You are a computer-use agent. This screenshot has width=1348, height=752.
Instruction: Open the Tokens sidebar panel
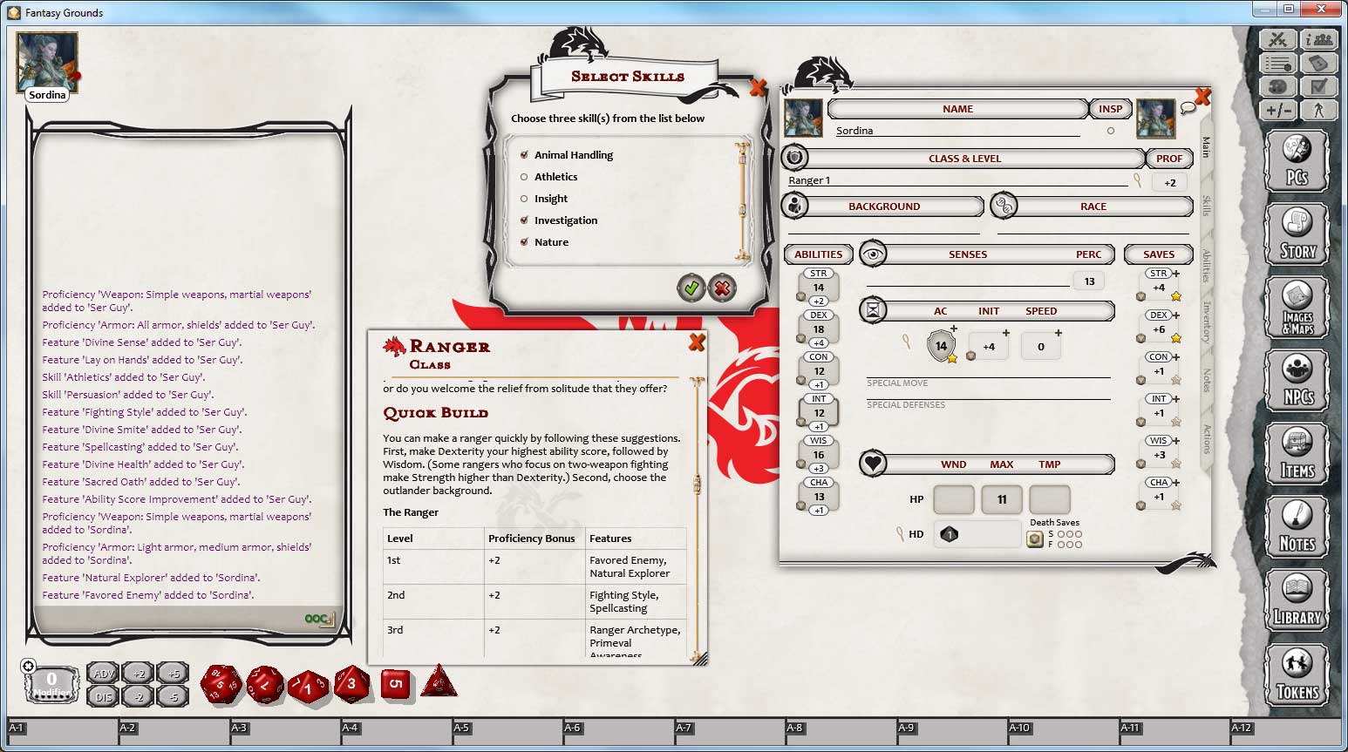pyautogui.click(x=1297, y=674)
